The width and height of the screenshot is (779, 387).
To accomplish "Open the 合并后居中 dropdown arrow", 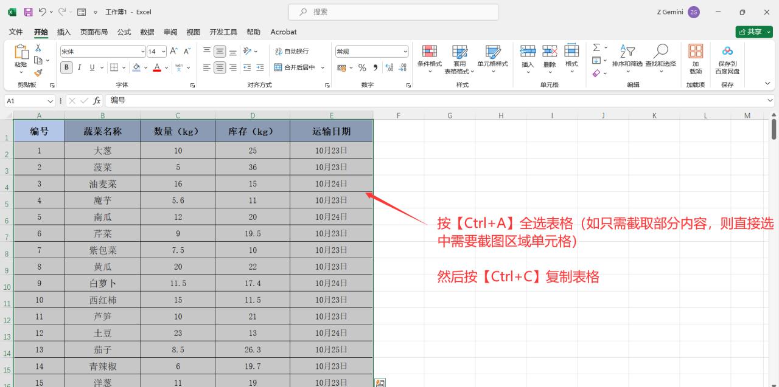I will tap(323, 67).
